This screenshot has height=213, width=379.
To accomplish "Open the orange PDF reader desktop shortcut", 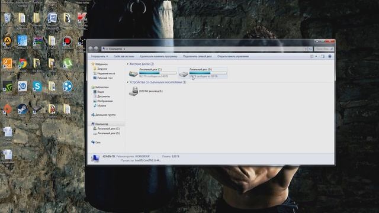I will [7, 63].
